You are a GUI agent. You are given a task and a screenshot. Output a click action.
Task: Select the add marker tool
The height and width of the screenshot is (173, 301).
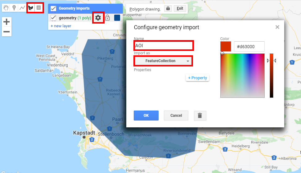(x=14, y=8)
